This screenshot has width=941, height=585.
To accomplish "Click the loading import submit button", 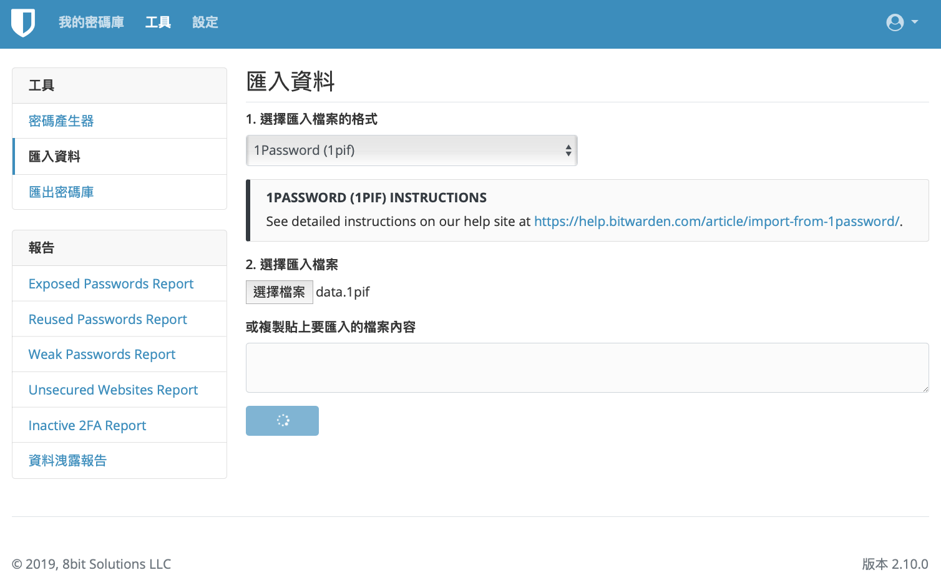I will [x=282, y=421].
